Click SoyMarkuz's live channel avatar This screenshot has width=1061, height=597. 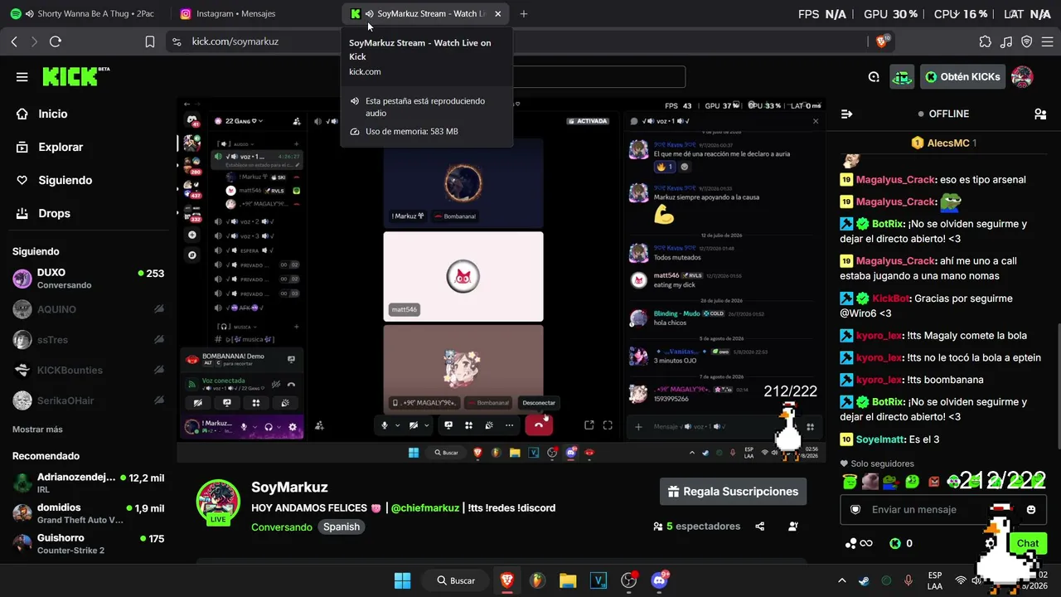pyautogui.click(x=218, y=502)
